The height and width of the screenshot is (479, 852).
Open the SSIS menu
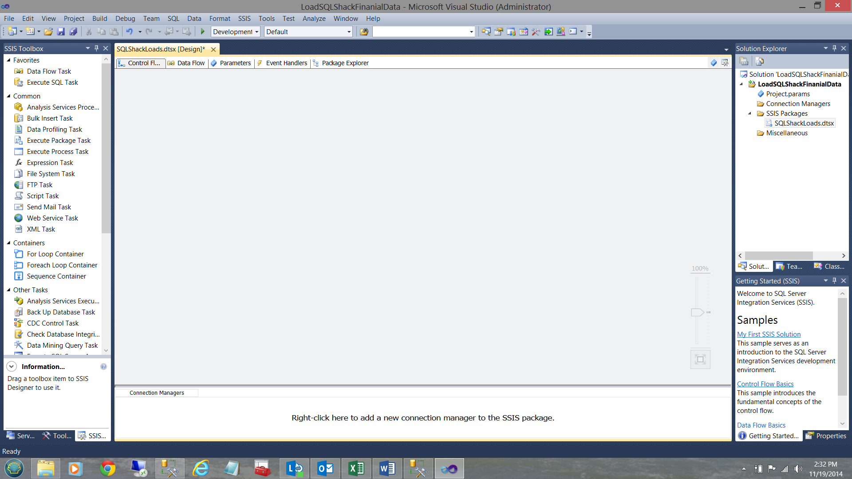(244, 19)
